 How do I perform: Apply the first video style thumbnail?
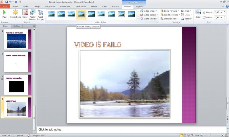point(51,14)
